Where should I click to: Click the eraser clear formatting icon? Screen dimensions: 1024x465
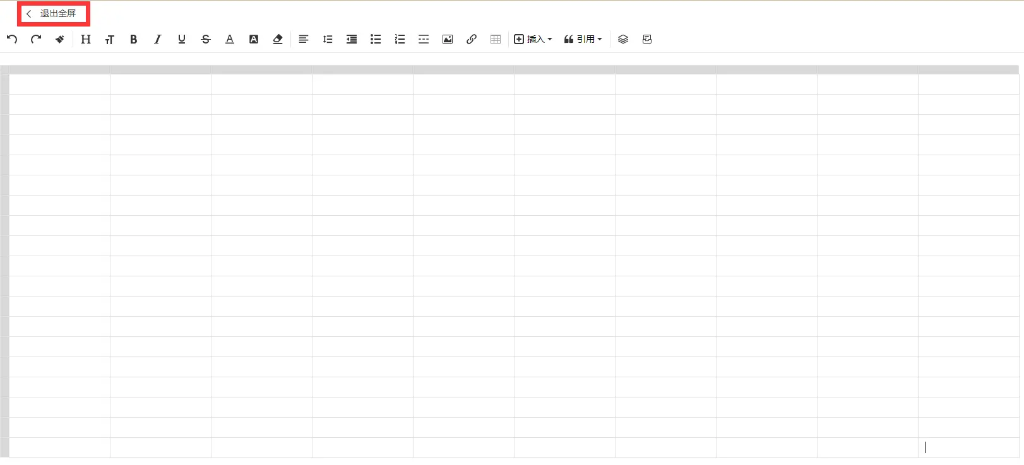pyautogui.click(x=278, y=39)
